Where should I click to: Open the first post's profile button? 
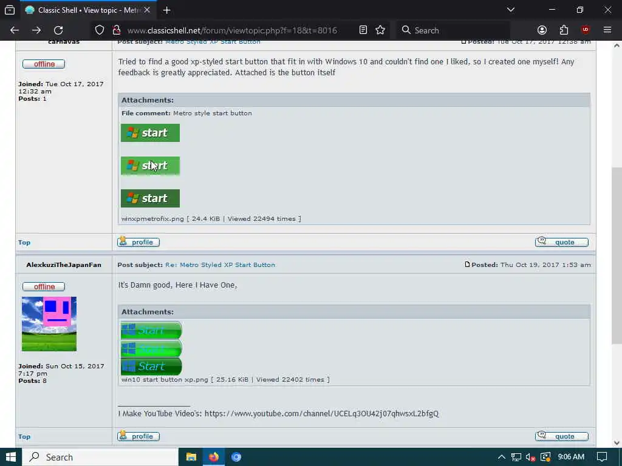tap(138, 242)
